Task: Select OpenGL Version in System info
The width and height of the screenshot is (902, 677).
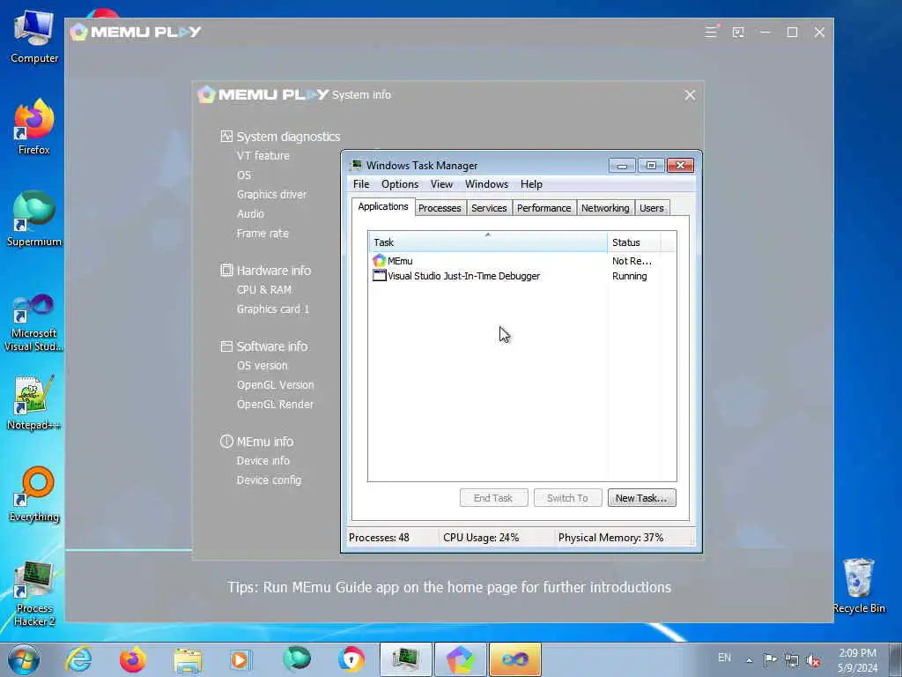Action: coord(275,385)
